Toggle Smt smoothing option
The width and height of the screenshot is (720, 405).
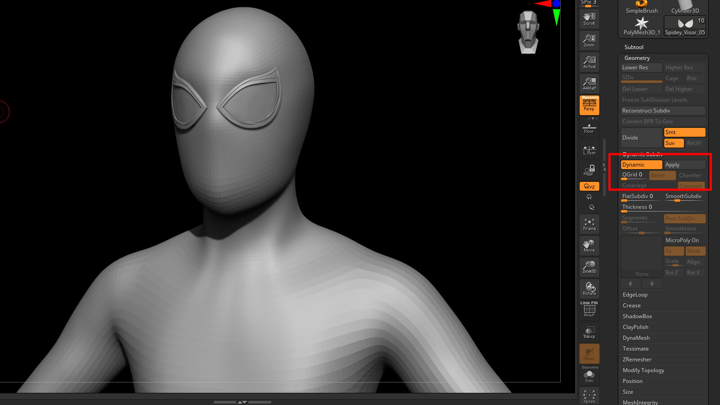(x=684, y=132)
